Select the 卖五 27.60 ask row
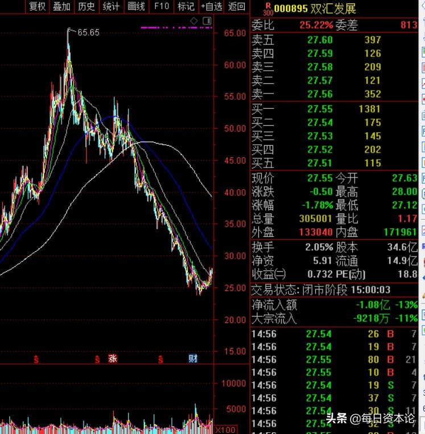Image resolution: width=425 pixels, height=434 pixels. point(334,40)
